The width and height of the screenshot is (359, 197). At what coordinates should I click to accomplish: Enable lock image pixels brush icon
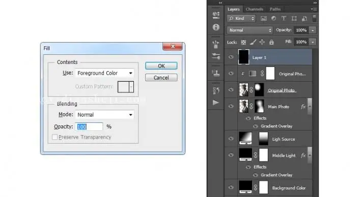tap(253, 42)
